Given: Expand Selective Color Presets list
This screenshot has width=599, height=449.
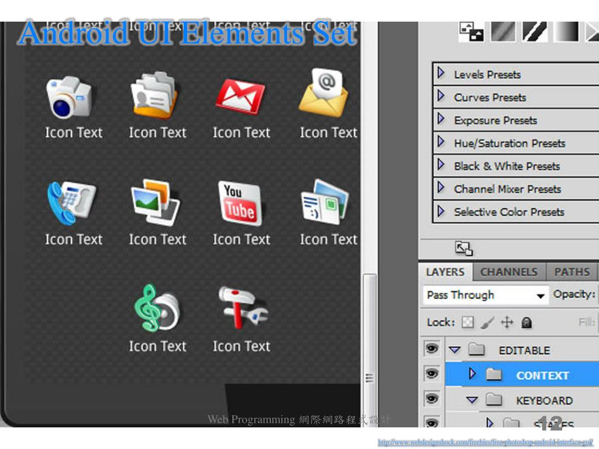Looking at the screenshot, I should pyautogui.click(x=441, y=210).
